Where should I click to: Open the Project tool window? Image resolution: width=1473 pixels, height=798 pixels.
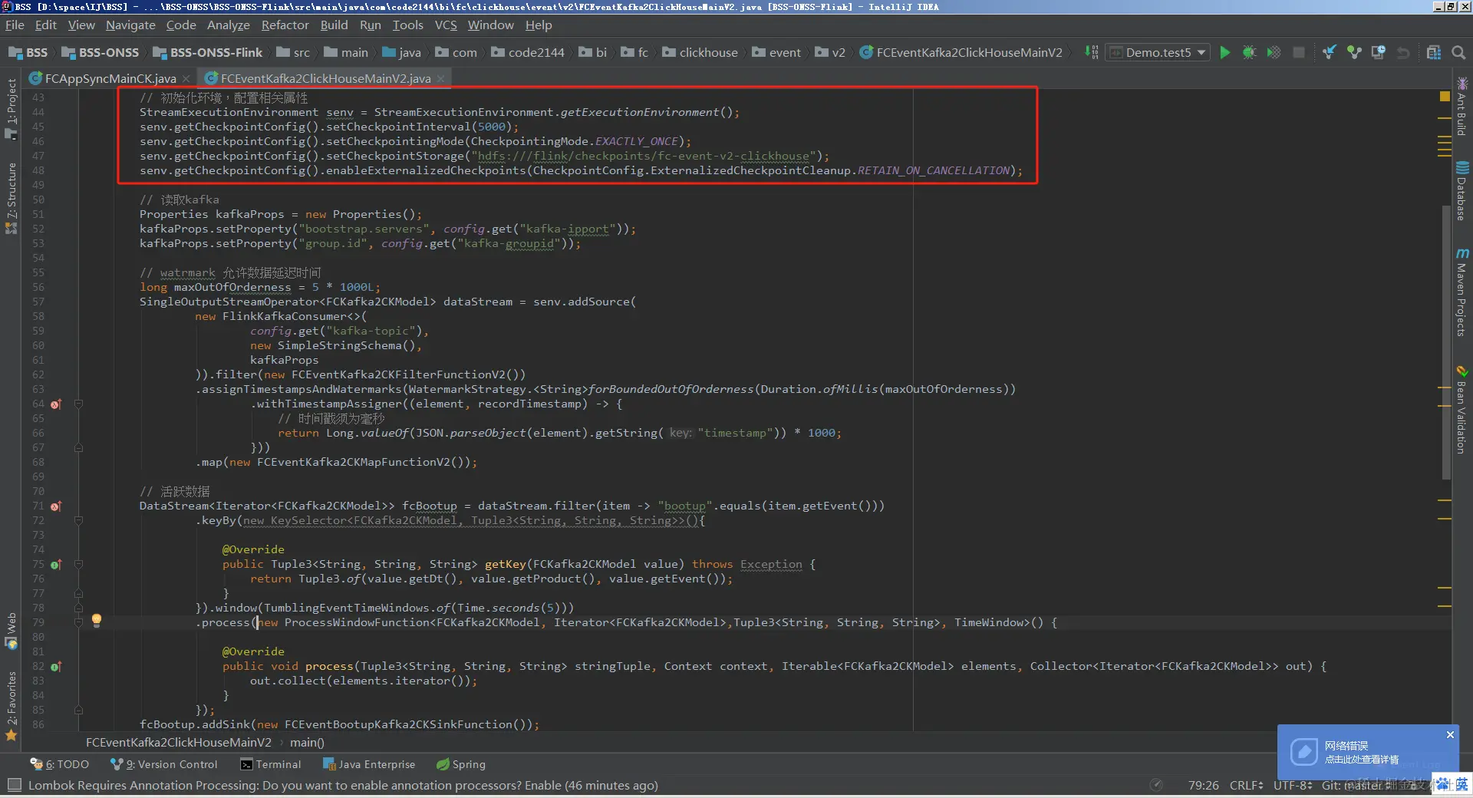(x=11, y=108)
